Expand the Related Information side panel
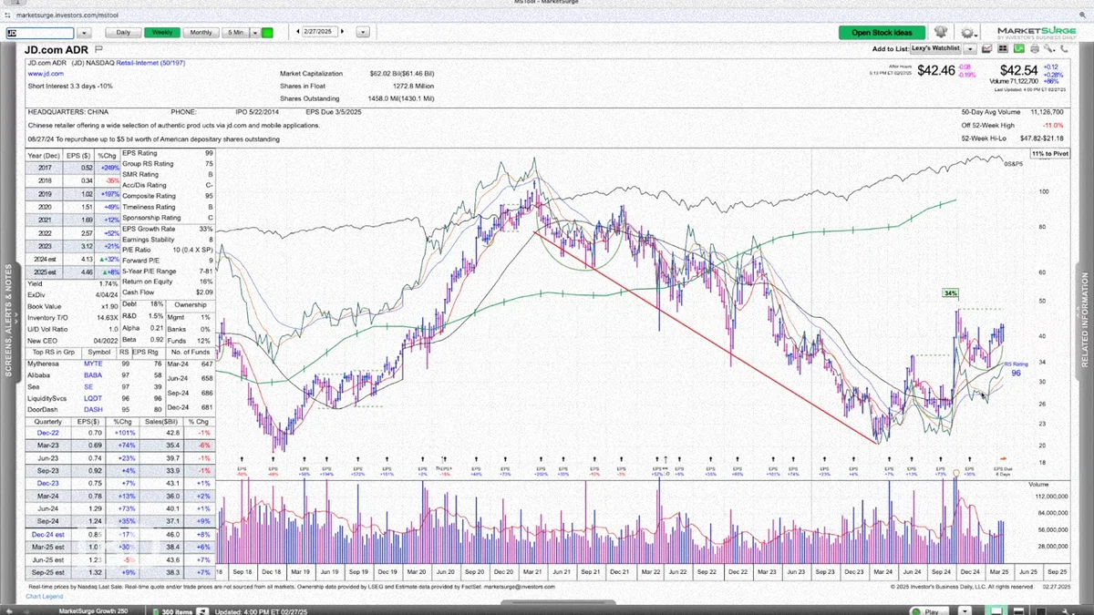The height and width of the screenshot is (615, 1094). point(1085,321)
